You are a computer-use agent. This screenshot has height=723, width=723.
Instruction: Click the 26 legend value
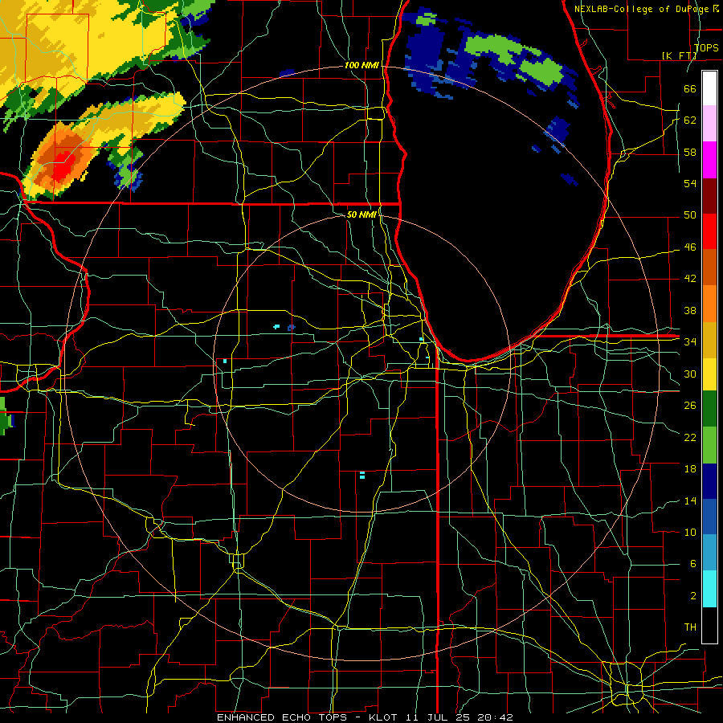tap(690, 406)
